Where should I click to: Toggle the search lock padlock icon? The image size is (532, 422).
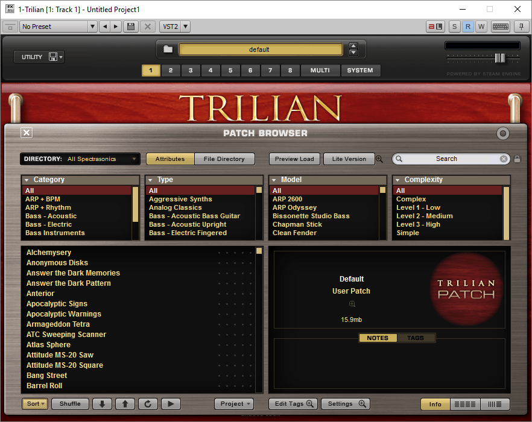click(517, 159)
